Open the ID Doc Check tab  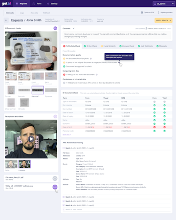point(90,46)
